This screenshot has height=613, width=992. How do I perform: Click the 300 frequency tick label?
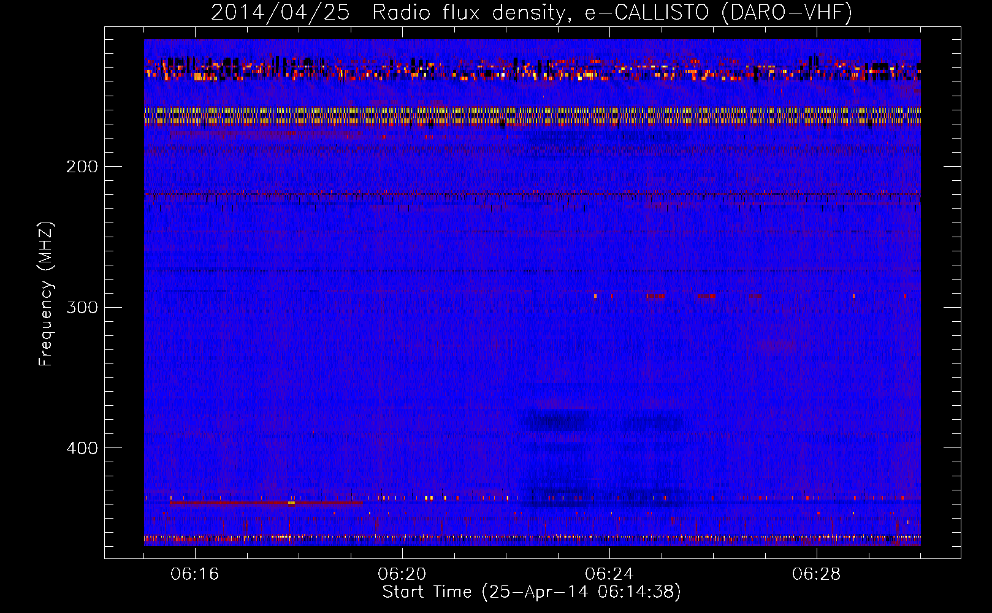click(82, 307)
